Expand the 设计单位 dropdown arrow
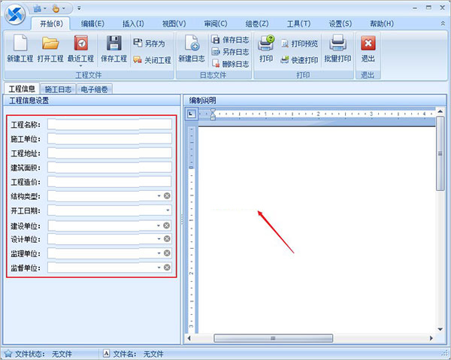The width and height of the screenshot is (451, 360). point(159,239)
